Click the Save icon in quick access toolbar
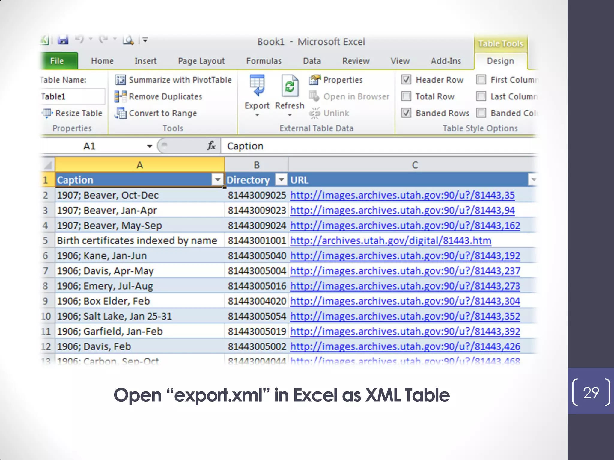The image size is (614, 460). tap(63, 40)
